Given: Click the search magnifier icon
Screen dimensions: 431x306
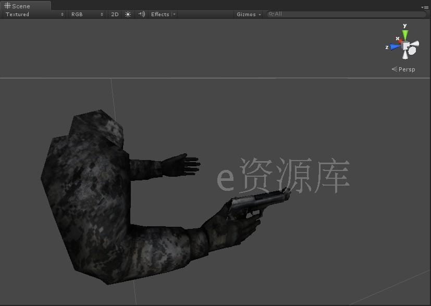Looking at the screenshot, I should 271,14.
